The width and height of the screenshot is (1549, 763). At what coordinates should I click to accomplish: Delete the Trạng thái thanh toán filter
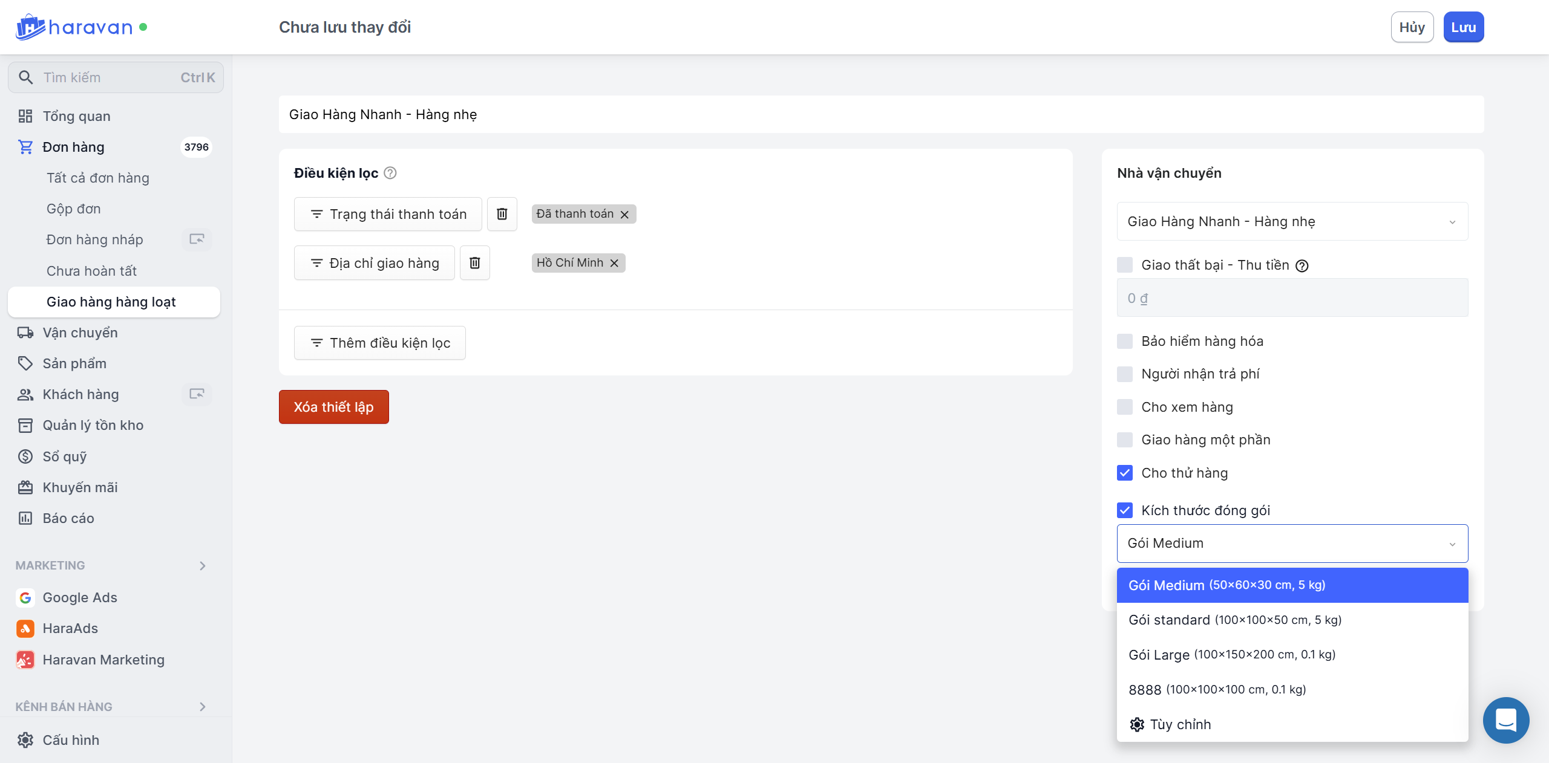pyautogui.click(x=502, y=214)
